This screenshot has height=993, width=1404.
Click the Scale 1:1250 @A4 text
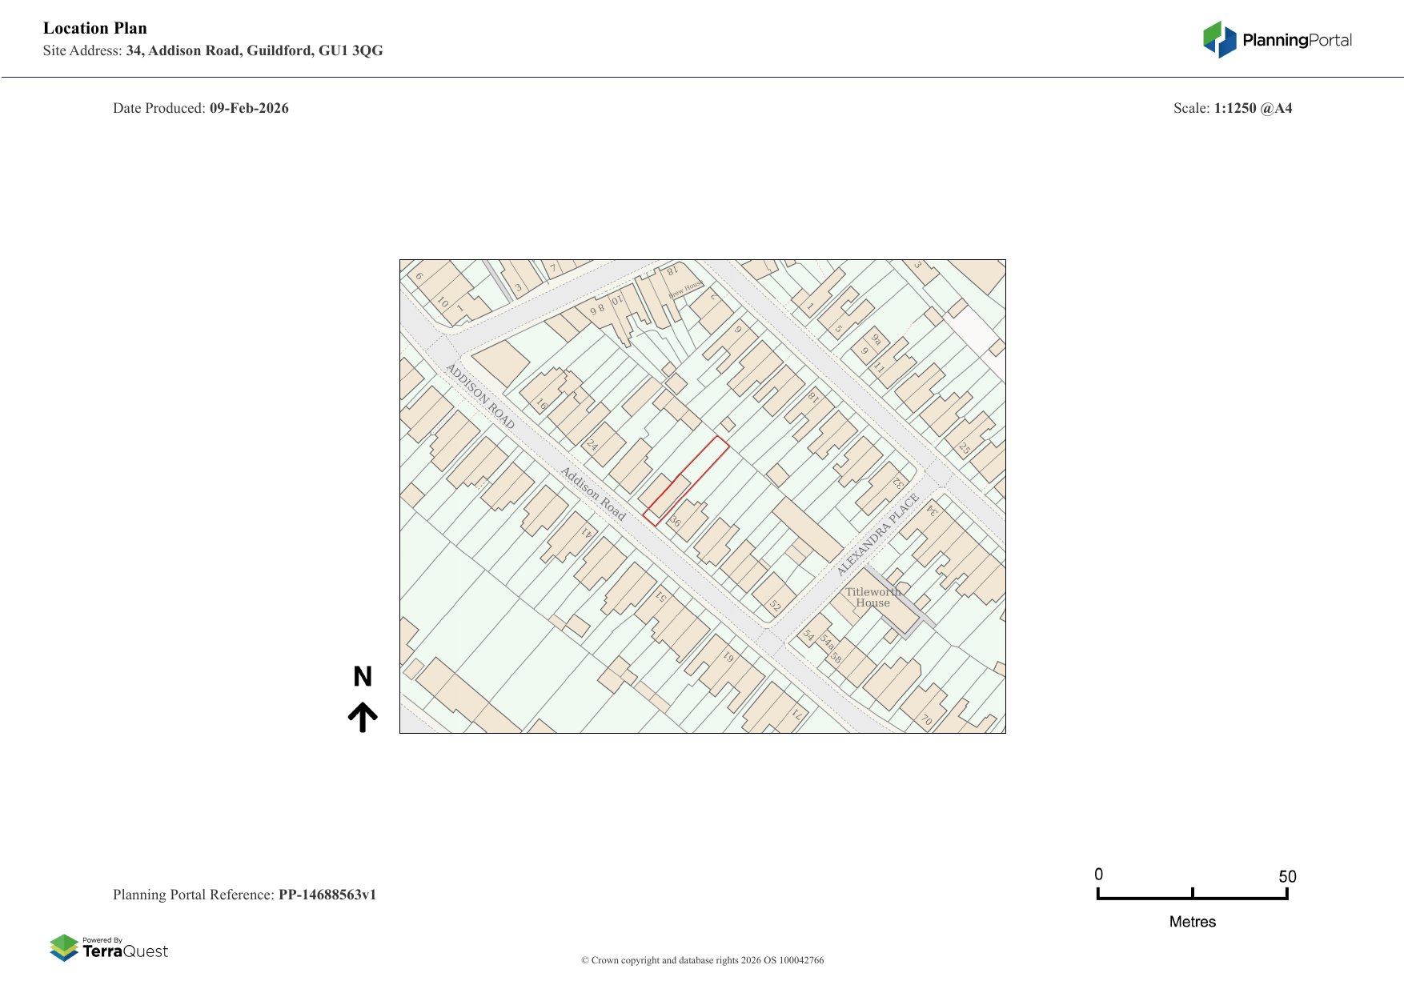click(1252, 108)
